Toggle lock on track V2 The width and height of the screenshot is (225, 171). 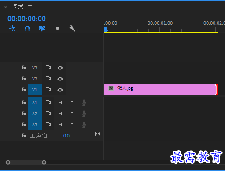[24, 78]
